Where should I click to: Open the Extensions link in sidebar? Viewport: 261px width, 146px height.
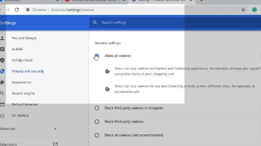(x=8, y=144)
